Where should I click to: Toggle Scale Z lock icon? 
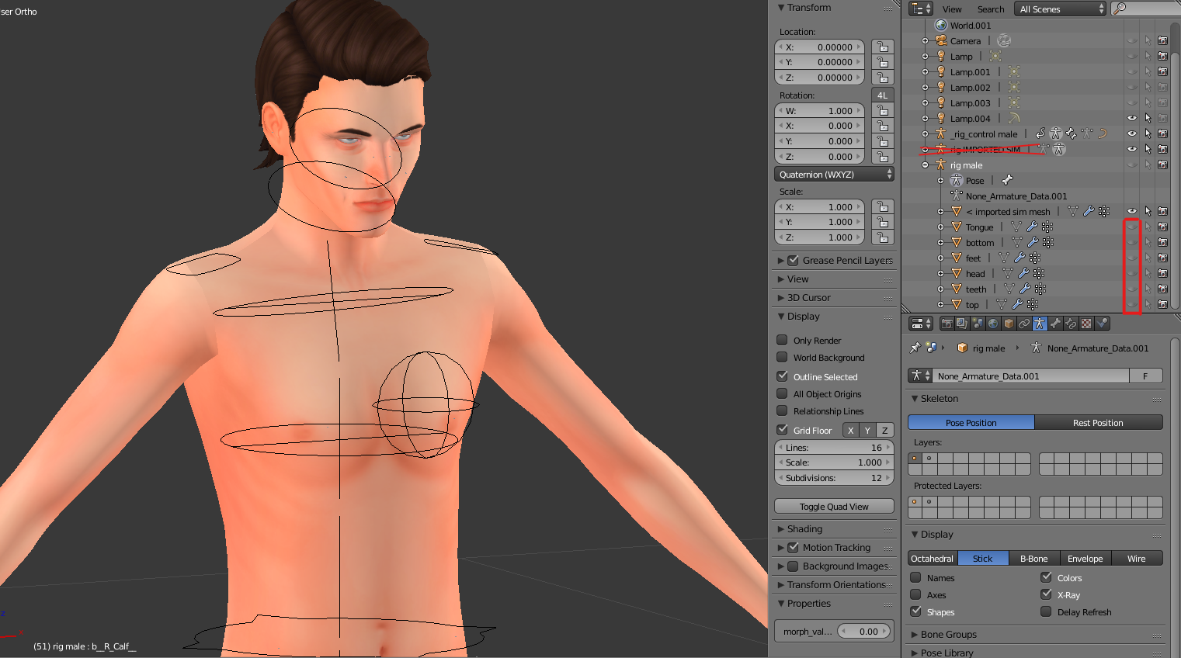(x=883, y=237)
